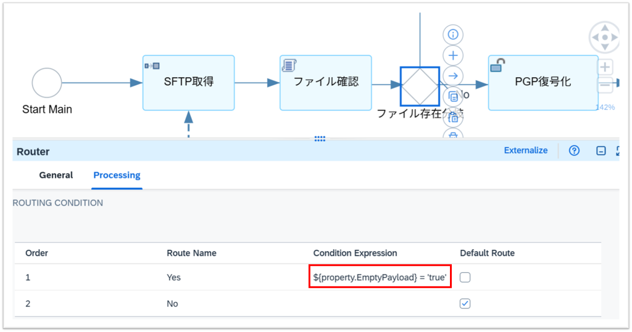Uncheck Default Route for the No route
The width and height of the screenshot is (632, 332).
pyautogui.click(x=465, y=304)
